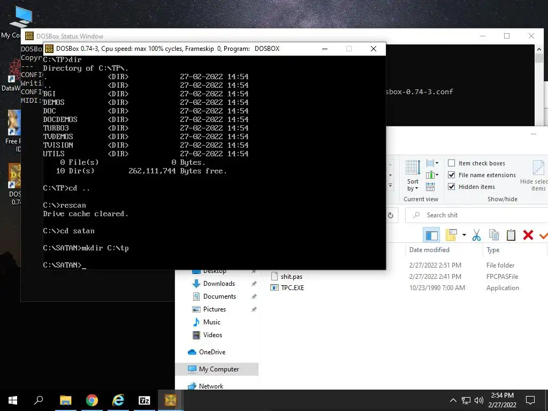Click inside the DOSBox command prompt
Viewport: 548px width, 411px height.
[x=214, y=163]
